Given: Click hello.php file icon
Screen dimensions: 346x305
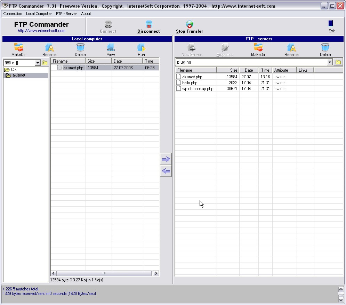Looking at the screenshot, I should coord(179,82).
